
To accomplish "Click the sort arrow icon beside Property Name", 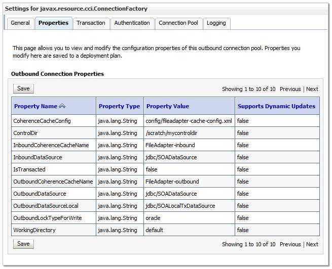I will [62, 107].
